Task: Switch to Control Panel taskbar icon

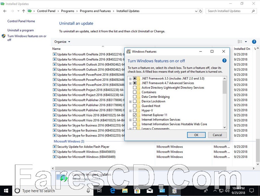Action: click(162, 191)
